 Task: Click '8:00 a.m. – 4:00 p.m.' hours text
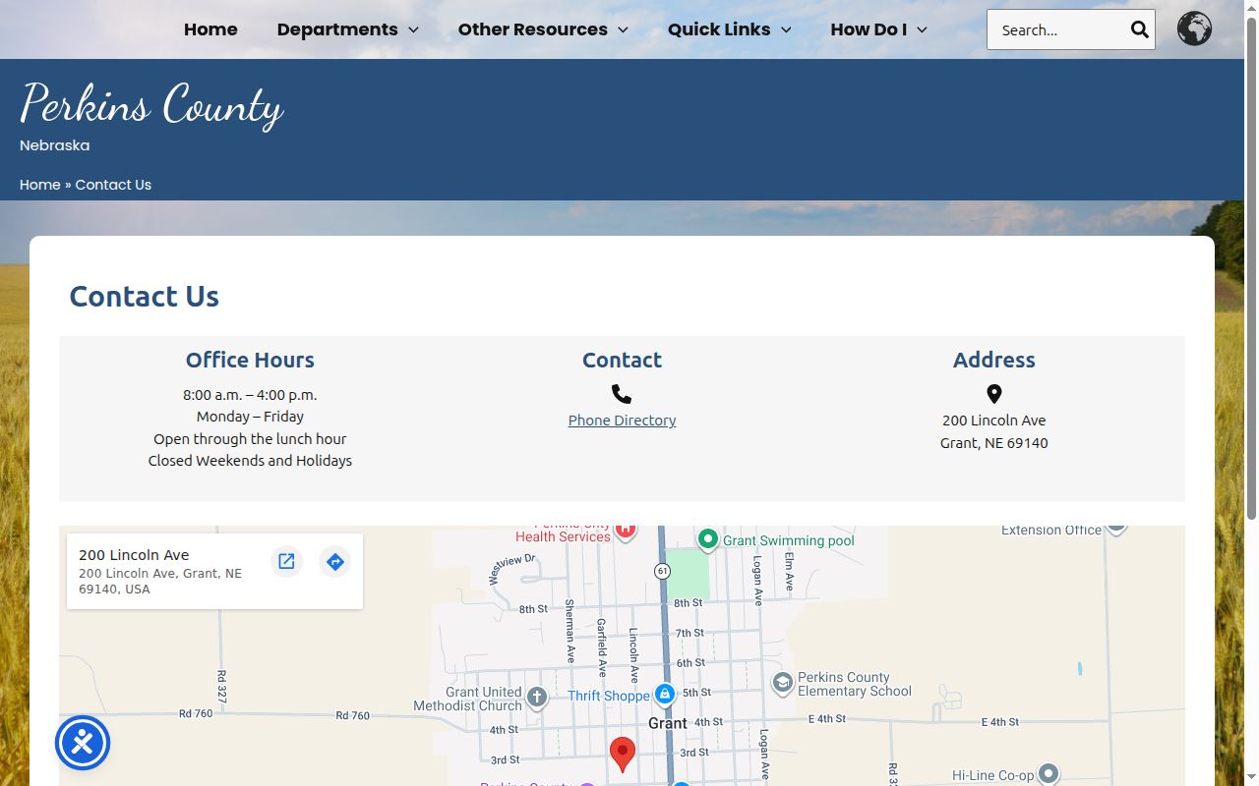(250, 395)
